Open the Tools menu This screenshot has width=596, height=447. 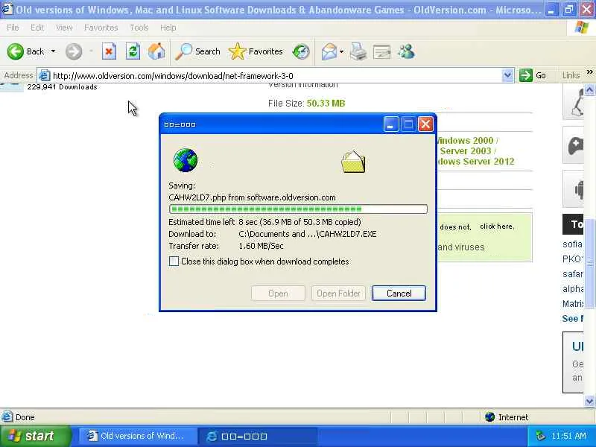coord(139,28)
